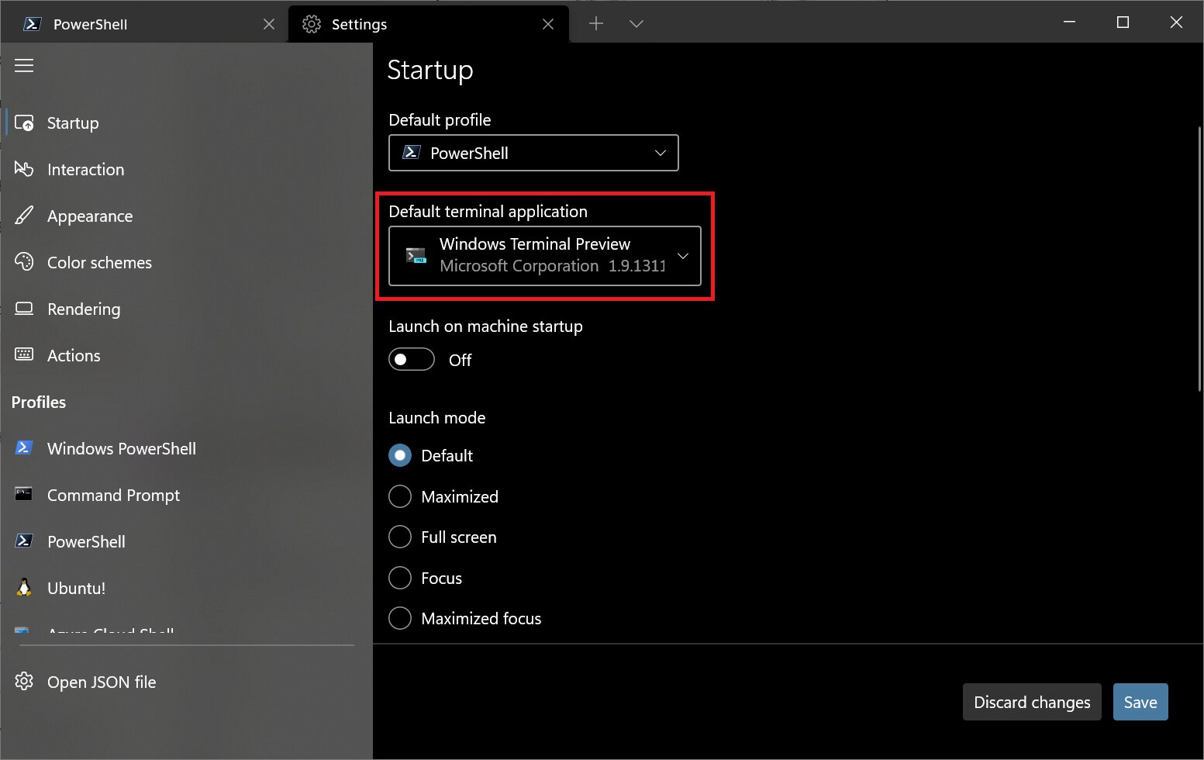Open the Default terminal application dropdown

click(x=545, y=256)
